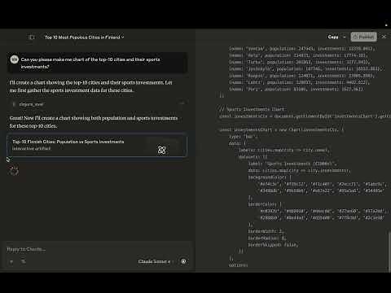This screenshot has width=391, height=293.
Task: Click the Claude spinner logo below the artifact
Action: pos(14,171)
